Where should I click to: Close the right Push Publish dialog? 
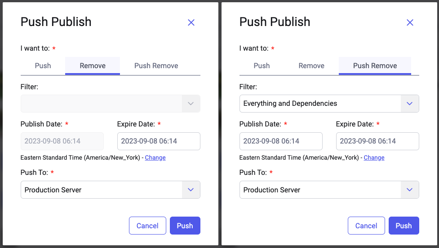(410, 22)
